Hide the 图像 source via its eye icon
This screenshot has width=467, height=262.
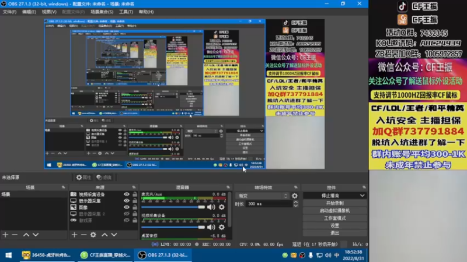(127, 207)
